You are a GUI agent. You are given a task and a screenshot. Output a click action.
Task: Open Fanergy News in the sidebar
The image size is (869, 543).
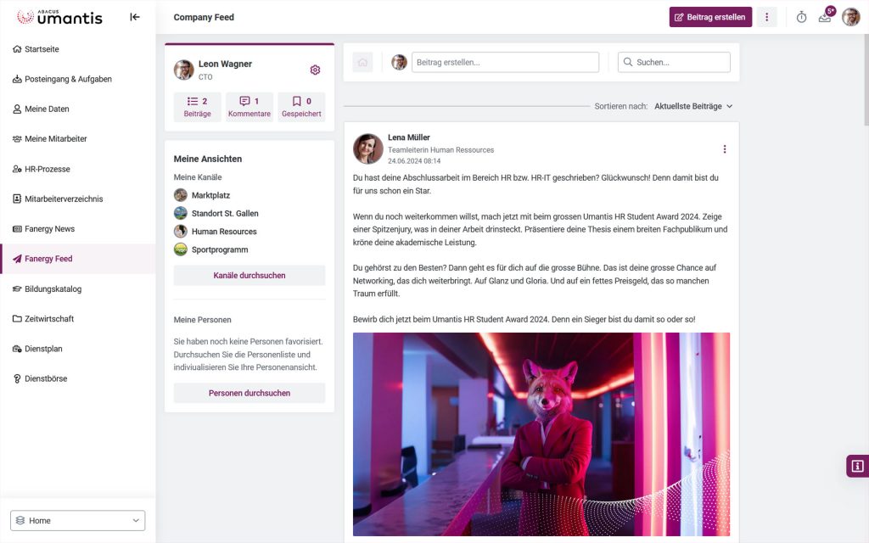click(x=49, y=229)
